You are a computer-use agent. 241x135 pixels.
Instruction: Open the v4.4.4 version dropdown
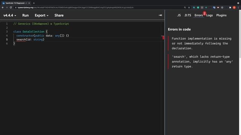coord(10,15)
